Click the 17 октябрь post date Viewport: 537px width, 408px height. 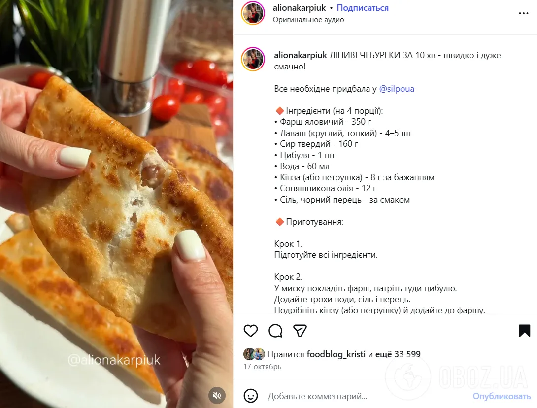262,367
